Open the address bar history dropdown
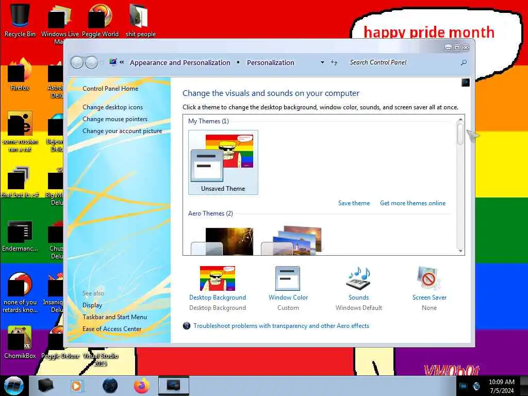This screenshot has width=528, height=396. (x=322, y=62)
